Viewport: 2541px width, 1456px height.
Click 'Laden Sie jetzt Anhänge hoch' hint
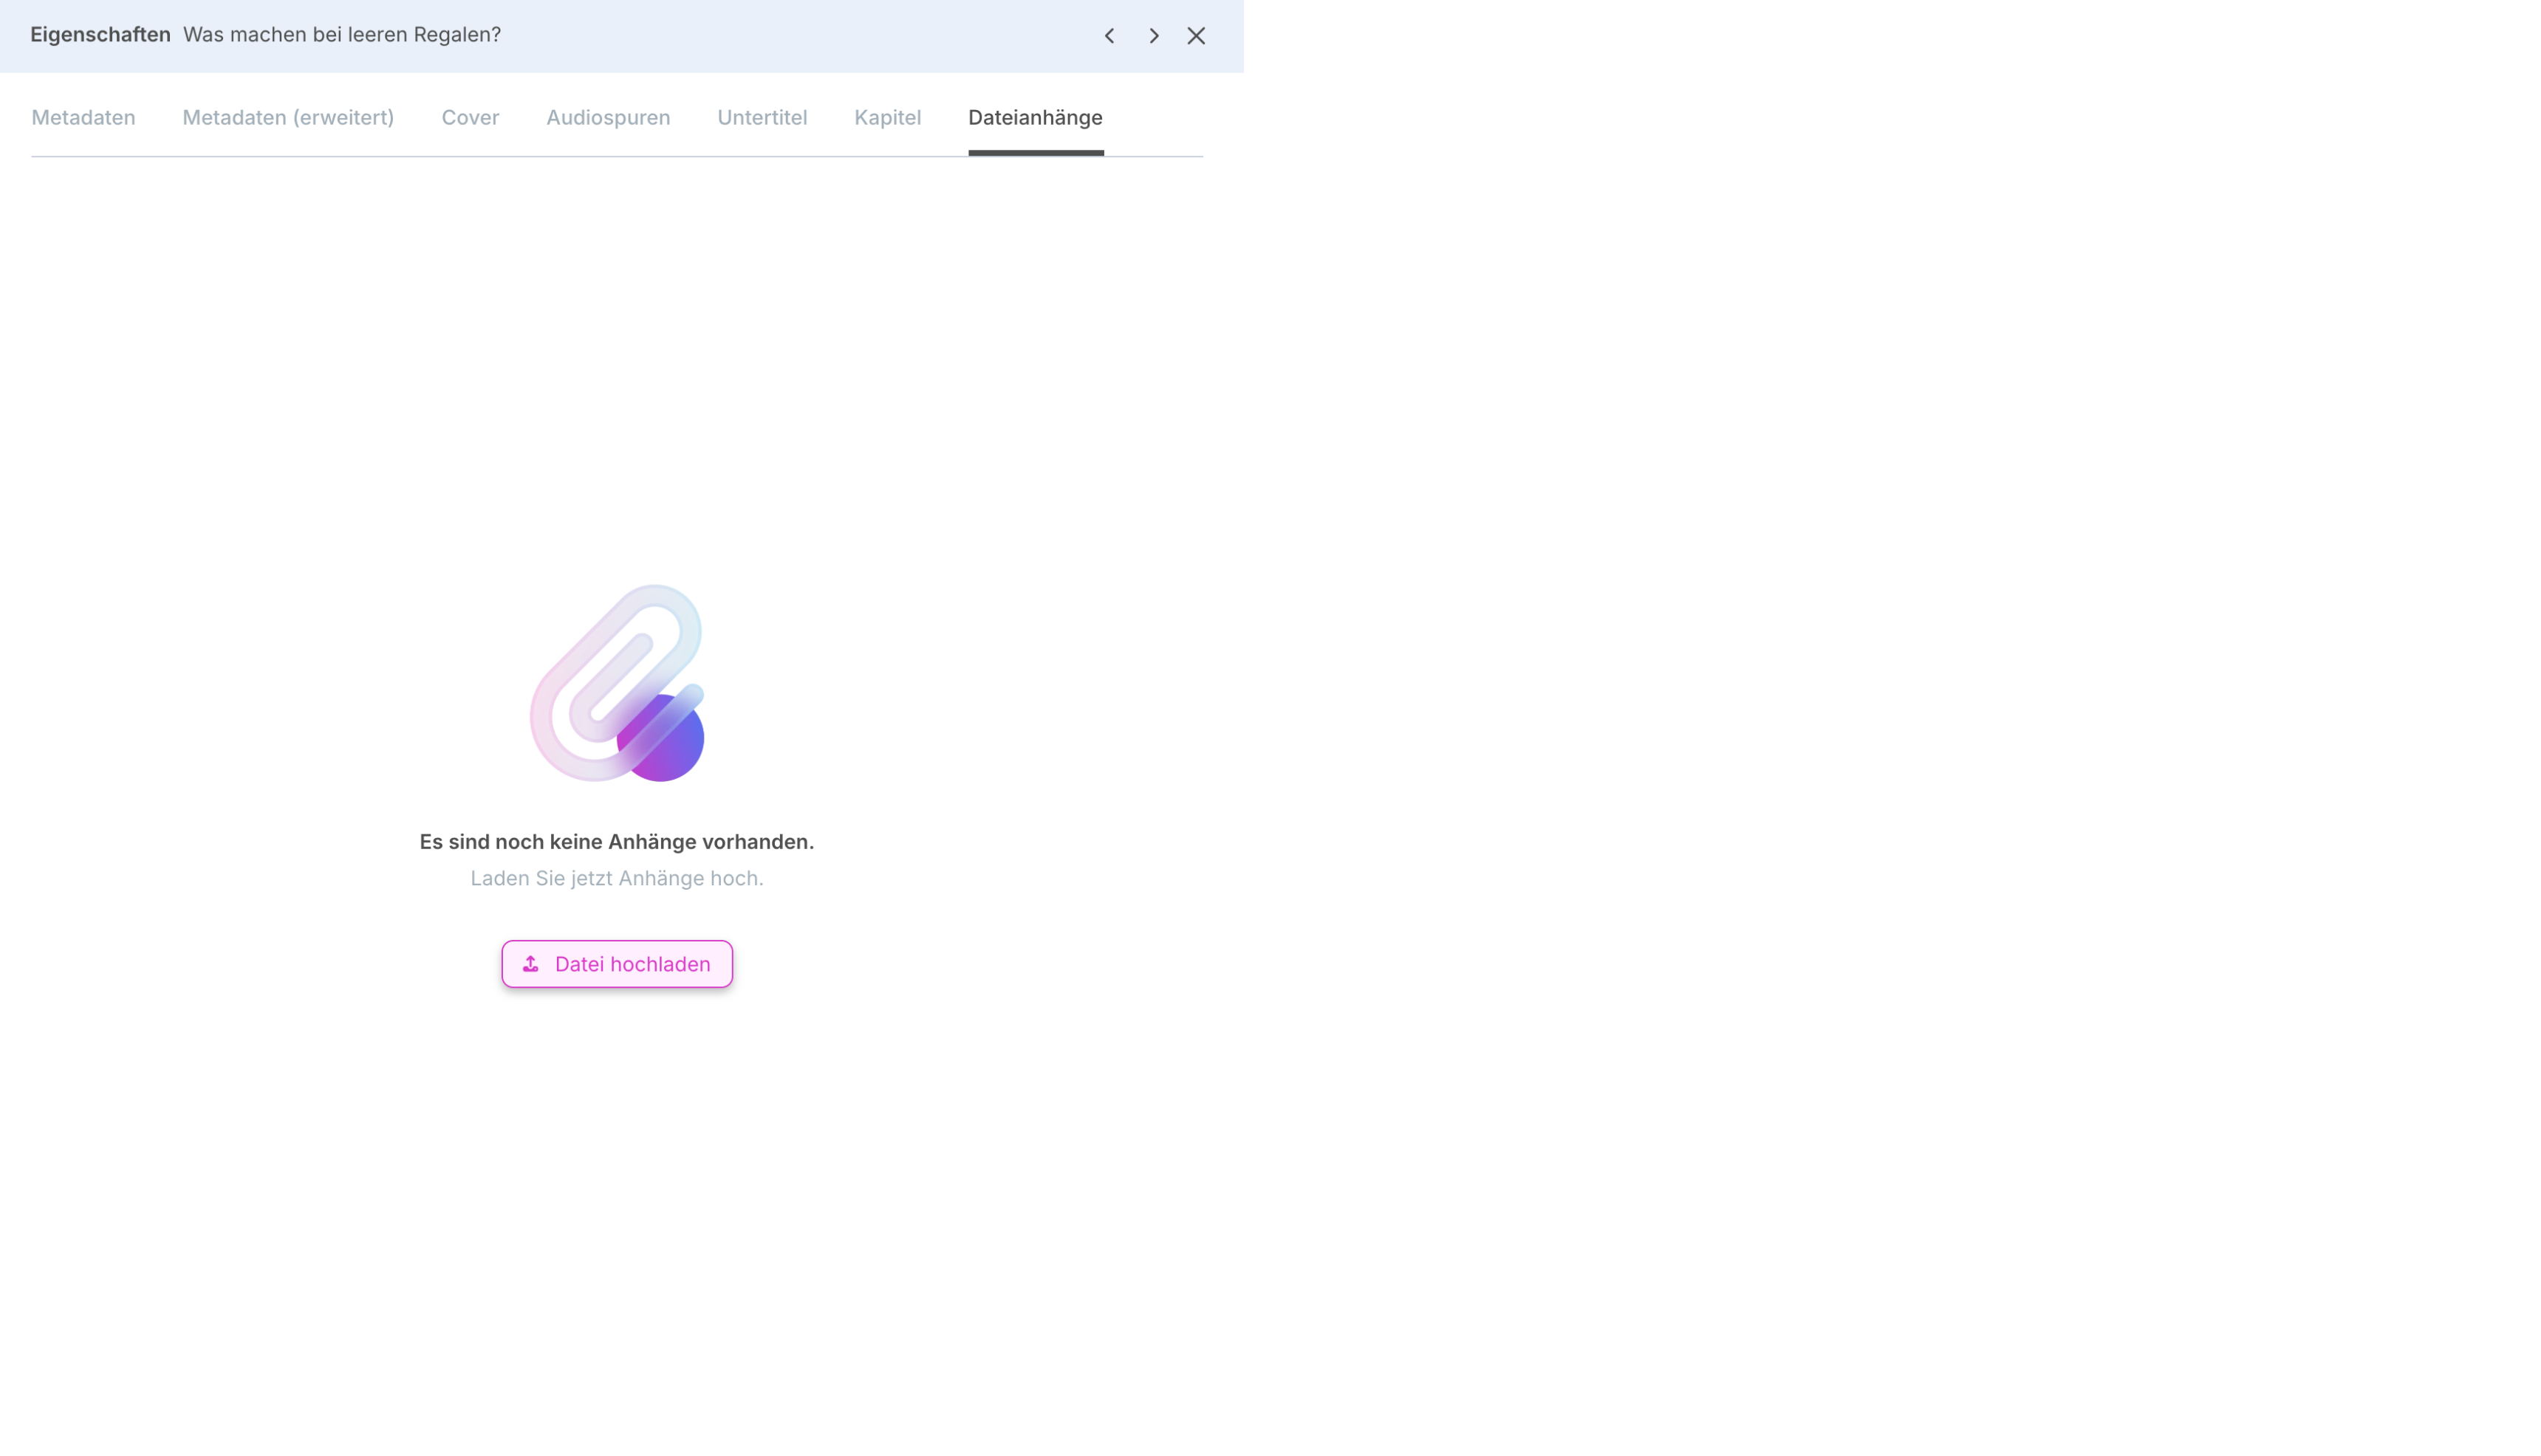(616, 878)
